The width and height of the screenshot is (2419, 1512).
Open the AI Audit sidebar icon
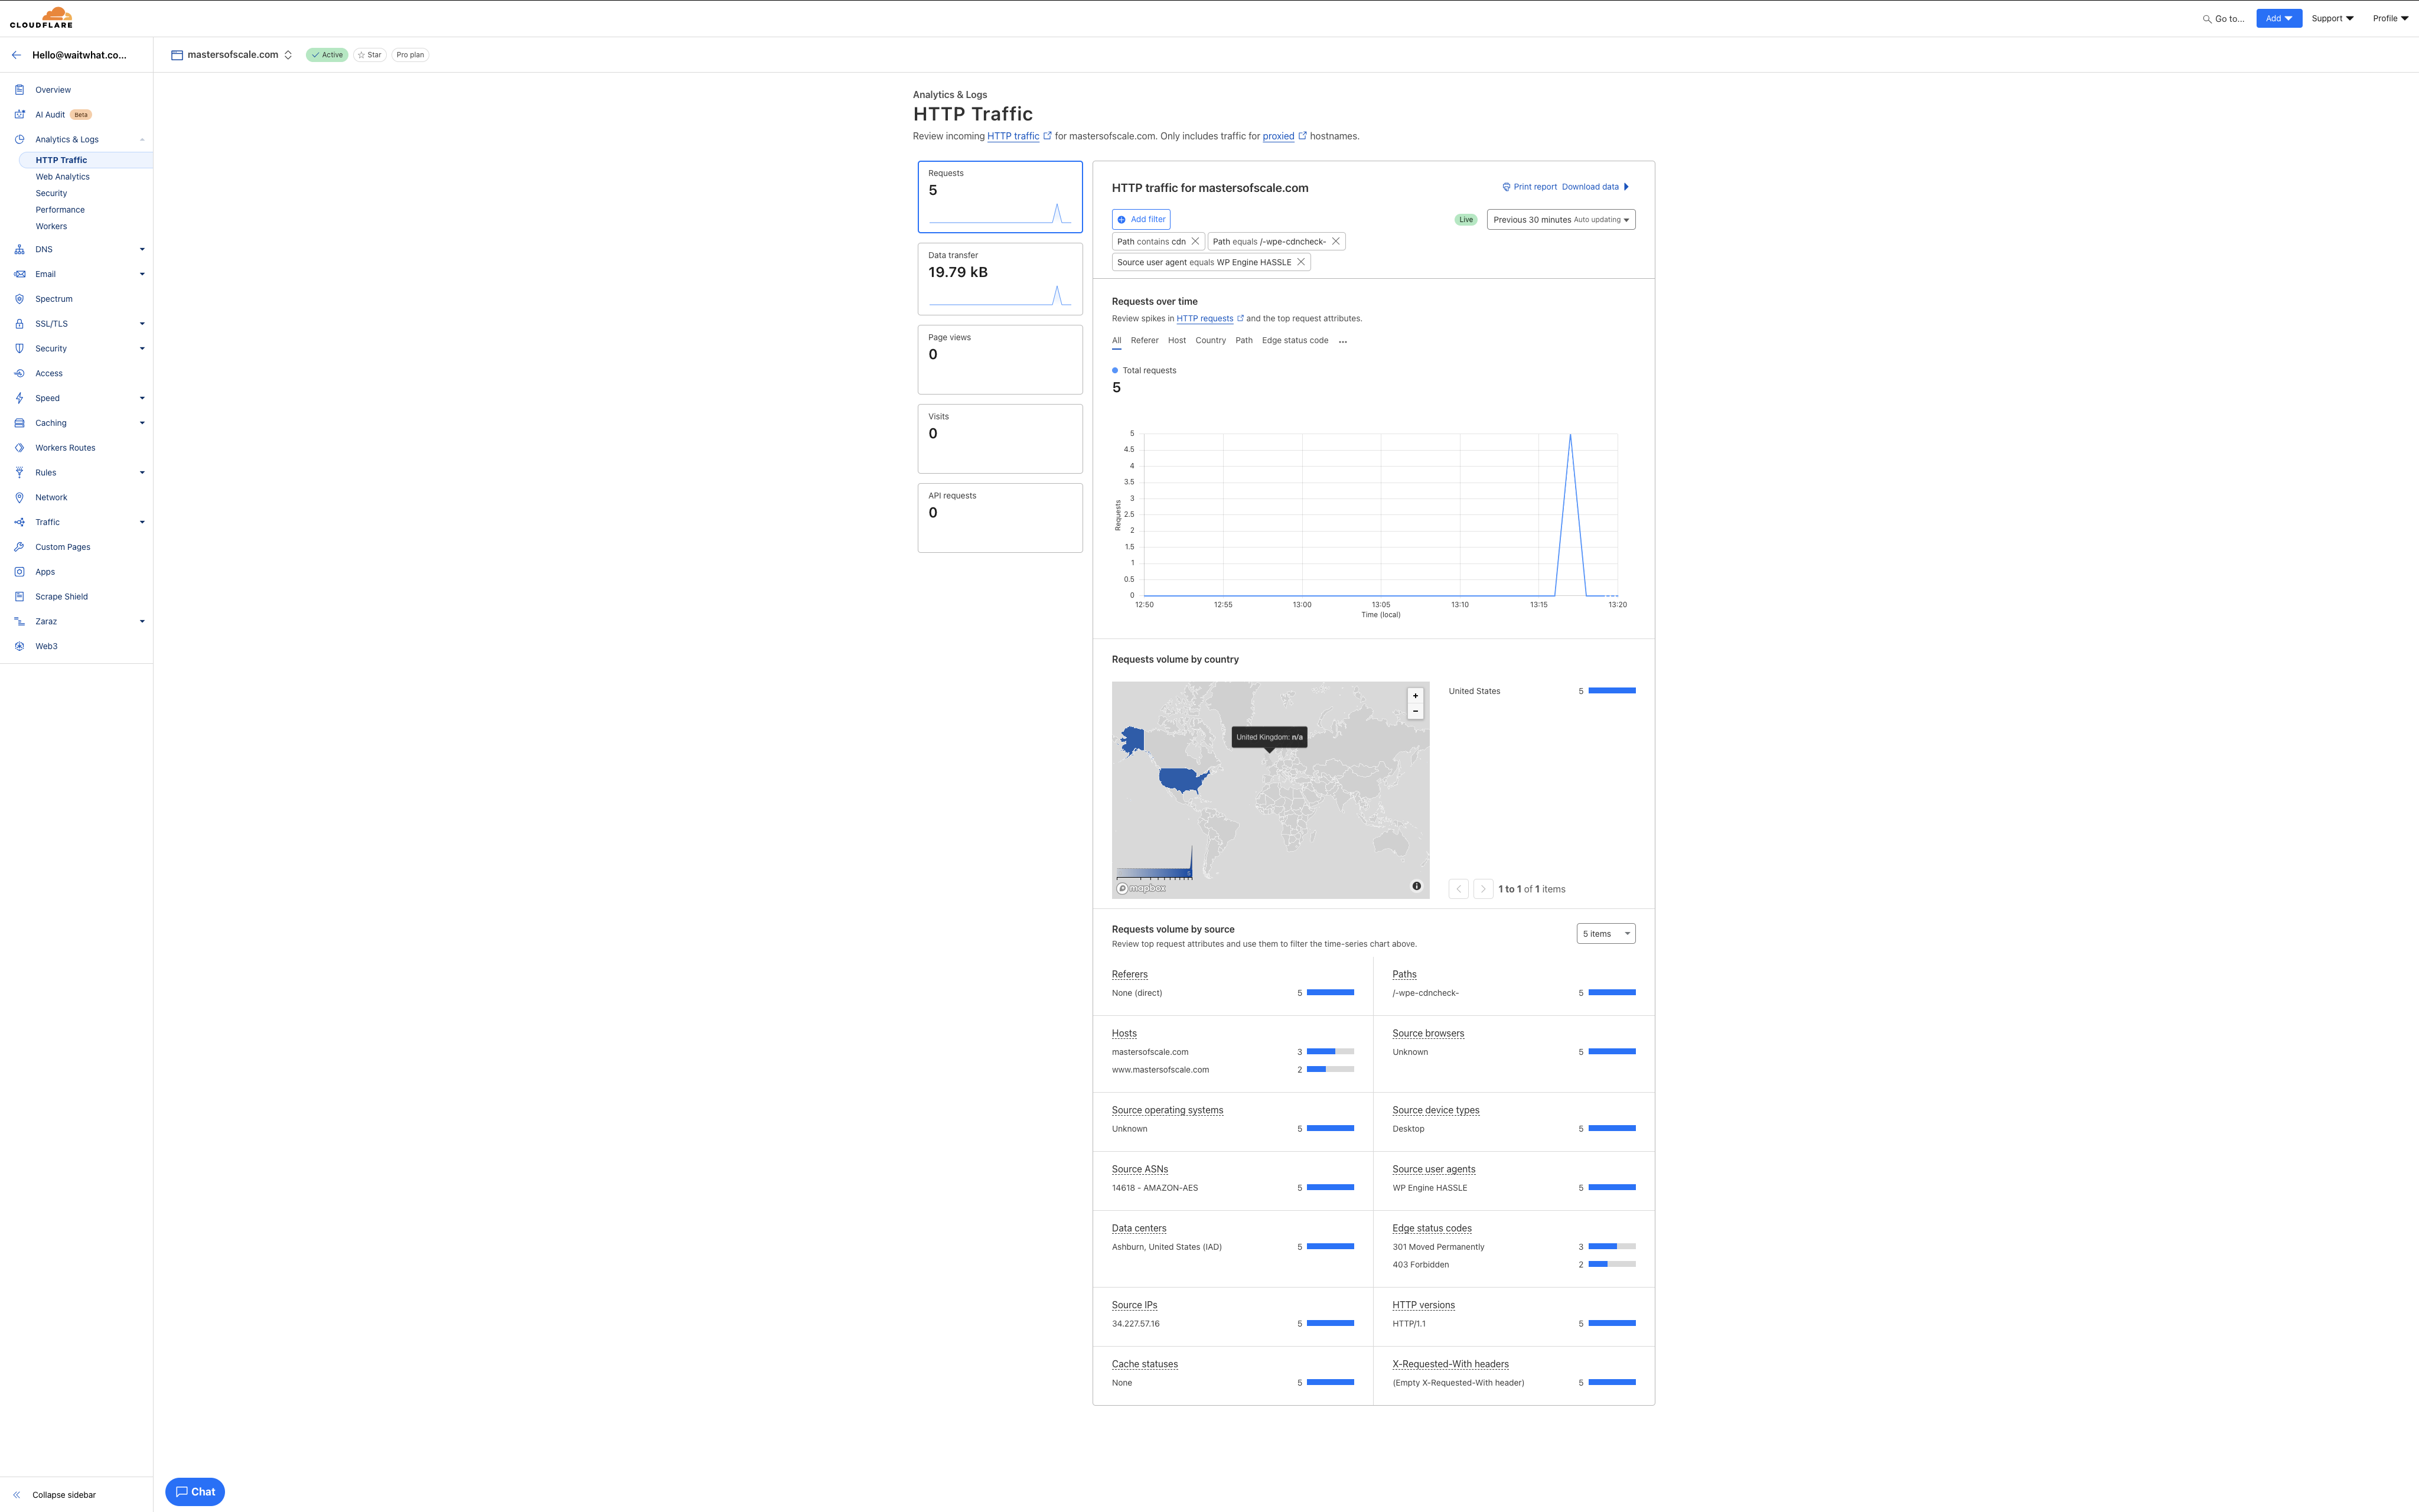(x=19, y=114)
